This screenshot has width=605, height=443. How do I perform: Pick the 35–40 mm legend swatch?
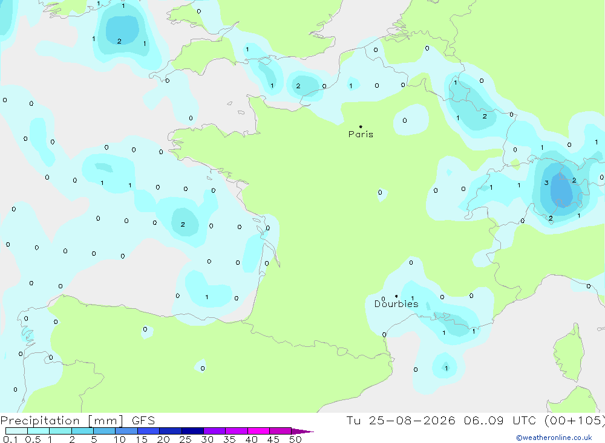coord(236,431)
